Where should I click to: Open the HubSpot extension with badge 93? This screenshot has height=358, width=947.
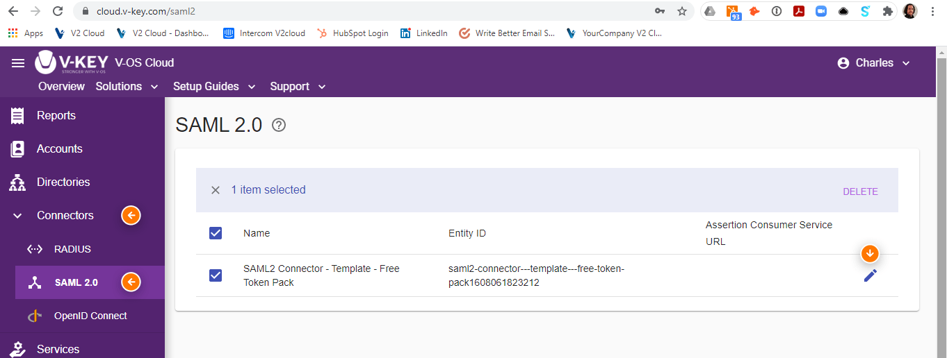(733, 12)
